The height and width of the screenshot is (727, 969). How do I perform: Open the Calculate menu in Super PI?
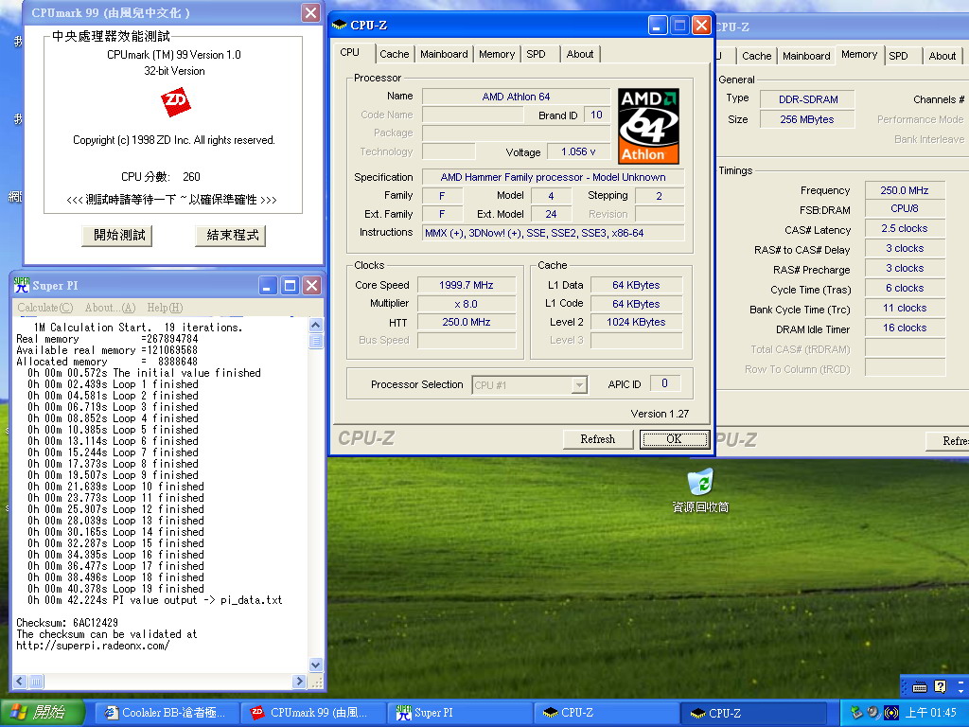click(45, 308)
